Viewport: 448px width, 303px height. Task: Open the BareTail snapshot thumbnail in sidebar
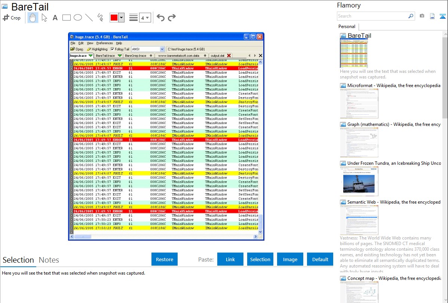point(354,53)
